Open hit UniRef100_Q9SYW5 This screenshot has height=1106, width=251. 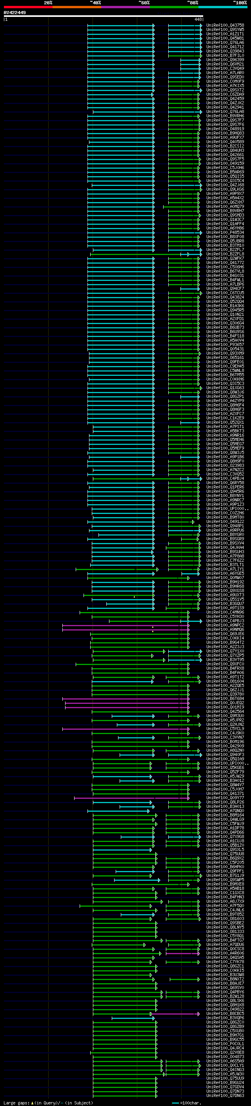[x=225, y=30]
